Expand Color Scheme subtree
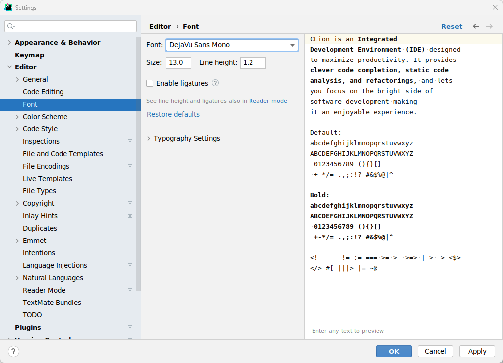 [x=18, y=117]
